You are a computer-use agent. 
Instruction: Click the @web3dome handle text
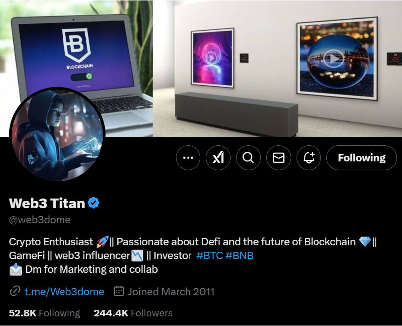click(x=40, y=220)
